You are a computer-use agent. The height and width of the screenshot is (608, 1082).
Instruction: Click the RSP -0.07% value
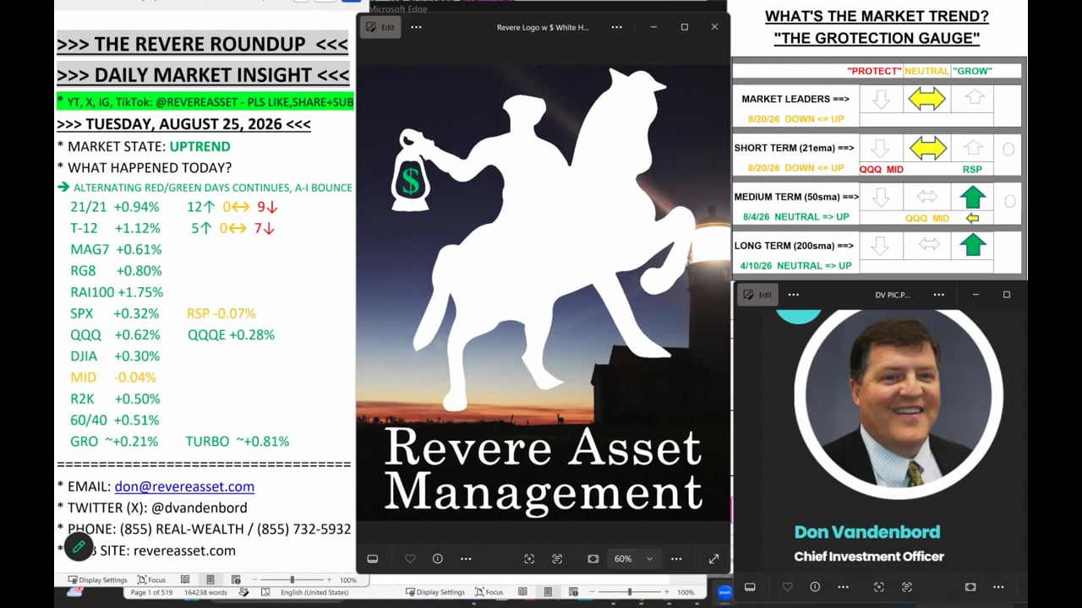click(x=221, y=313)
